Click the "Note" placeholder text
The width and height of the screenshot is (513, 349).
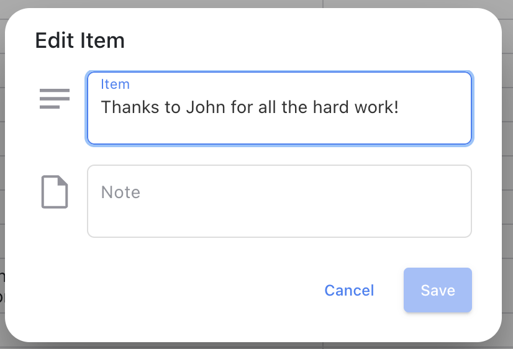click(x=120, y=192)
